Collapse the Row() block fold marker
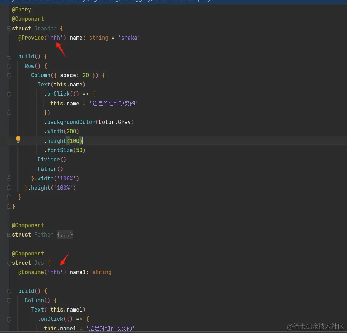This screenshot has height=333, width=347. pos(9,66)
